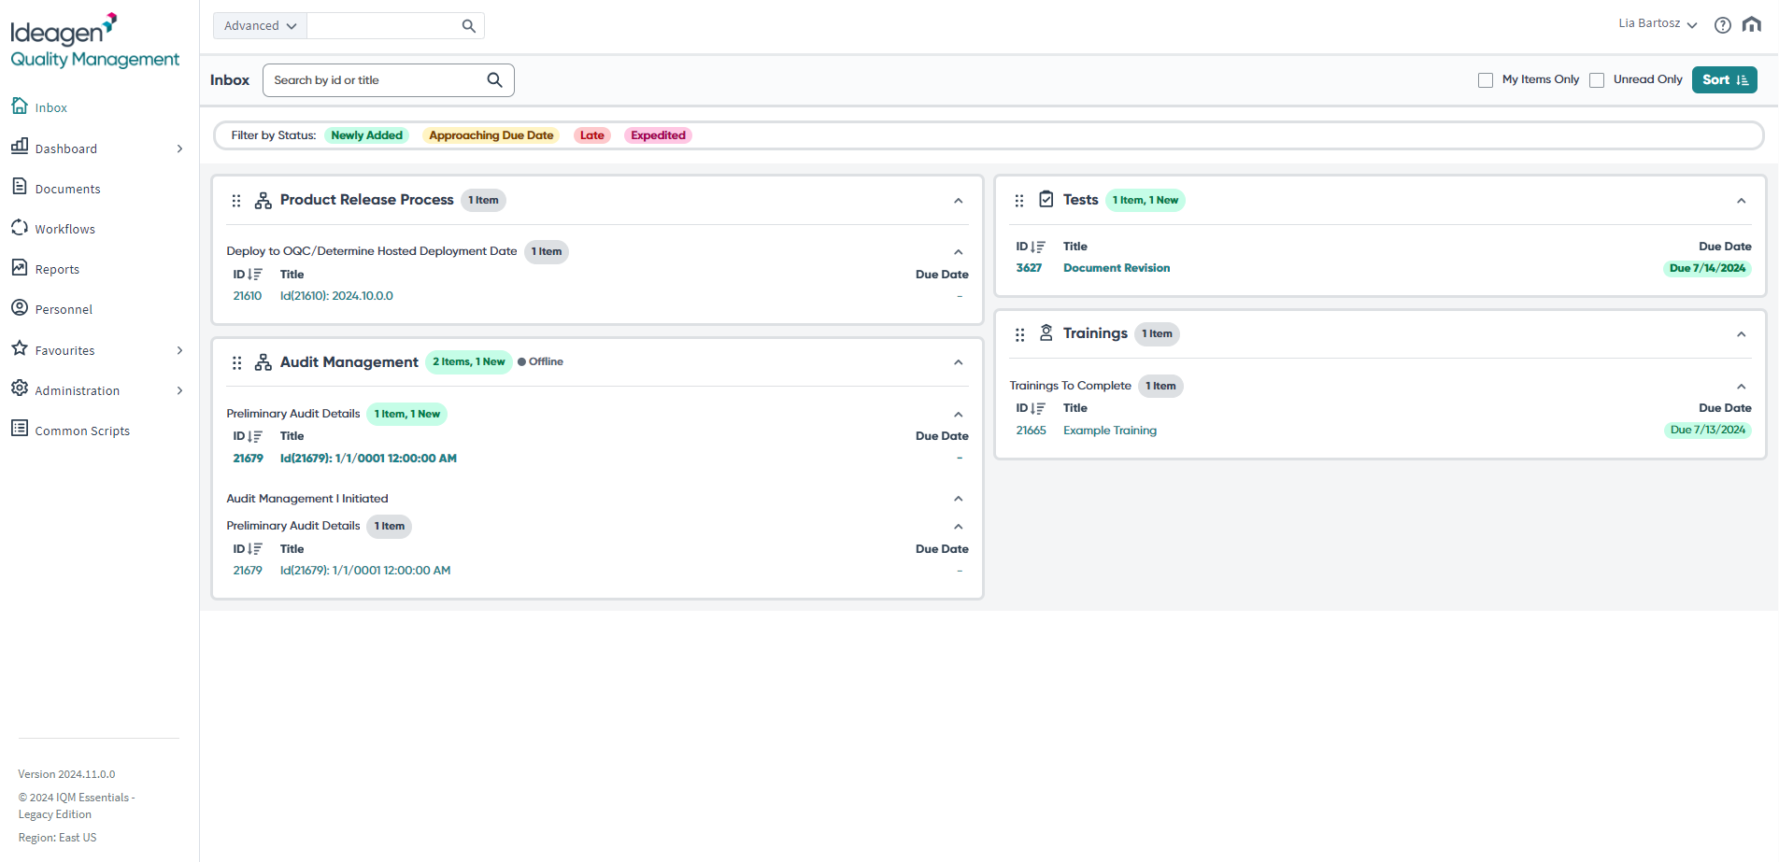Viewport: 1779px width, 862px height.
Task: Open the Personnel page
Action: tap(63, 308)
